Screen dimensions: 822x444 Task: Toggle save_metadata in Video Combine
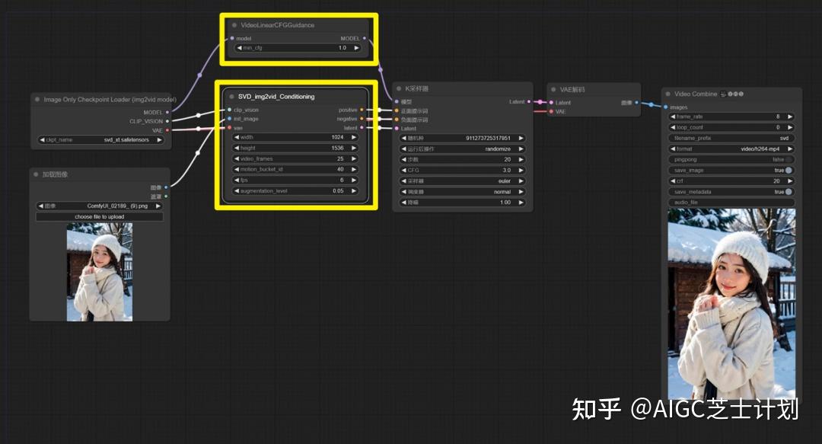coord(789,191)
